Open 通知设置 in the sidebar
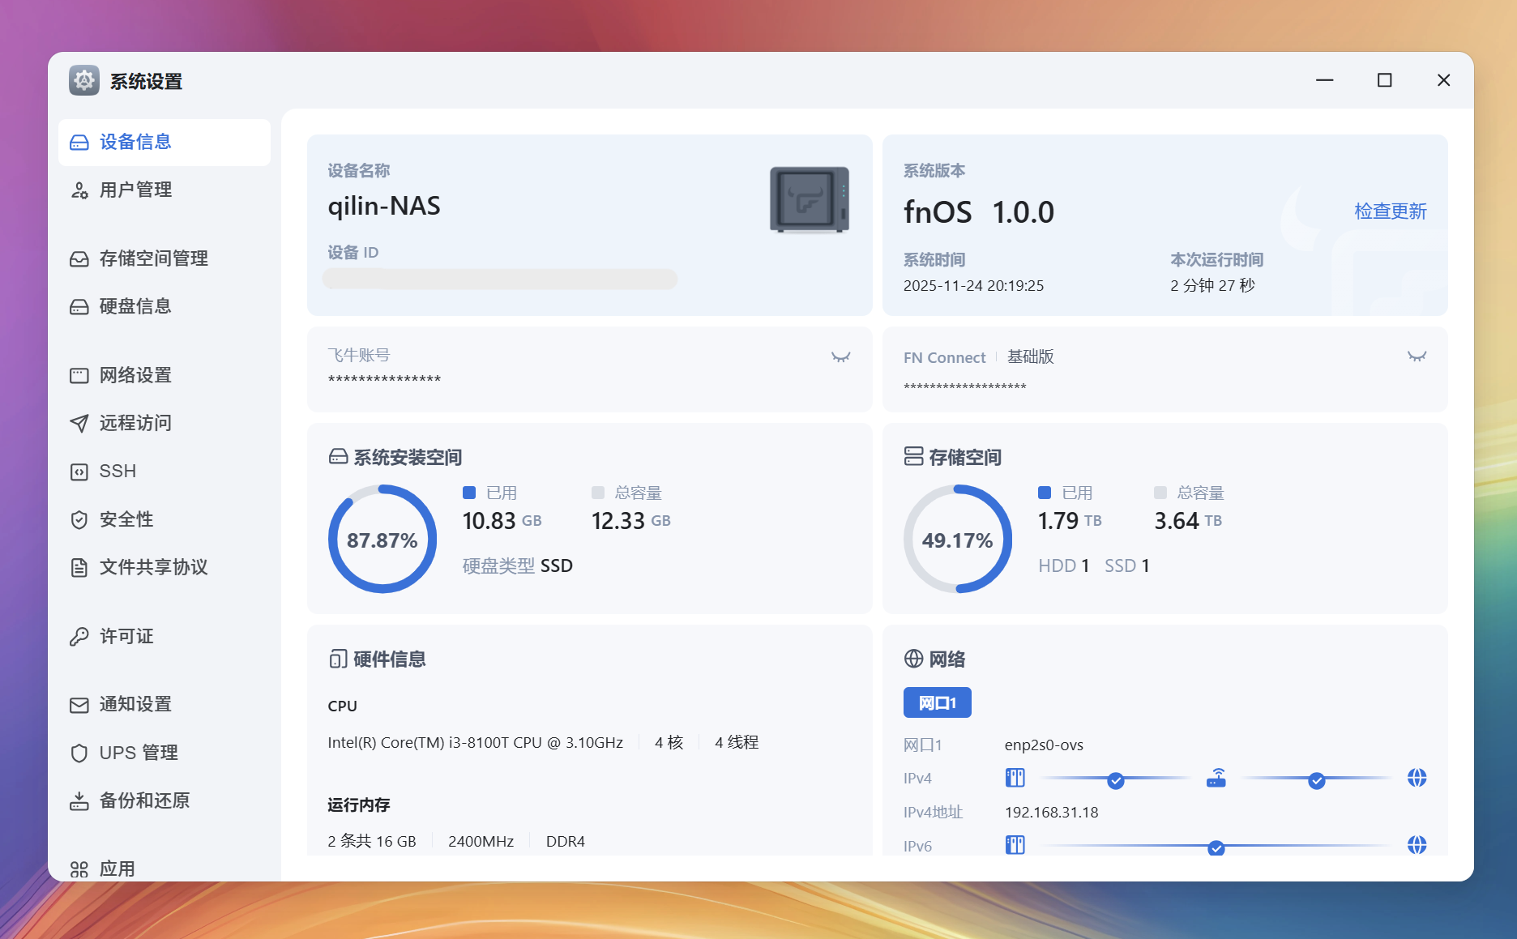Screen dimensions: 1517x939 tap(165, 705)
